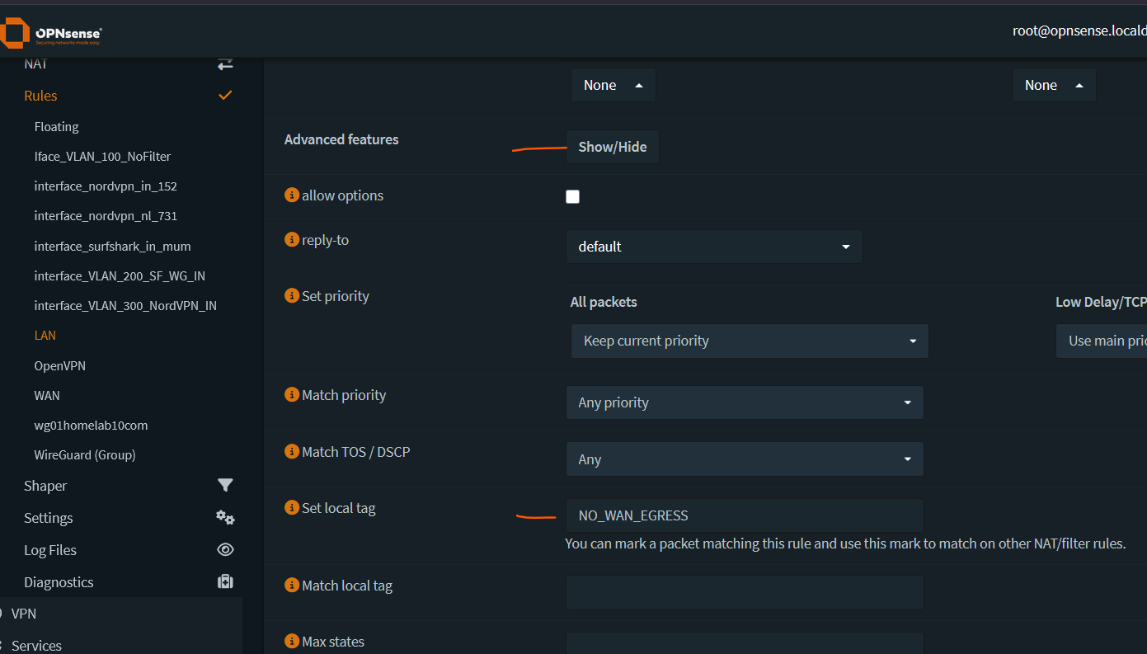Open the Keep current priority dropdown

(750, 341)
